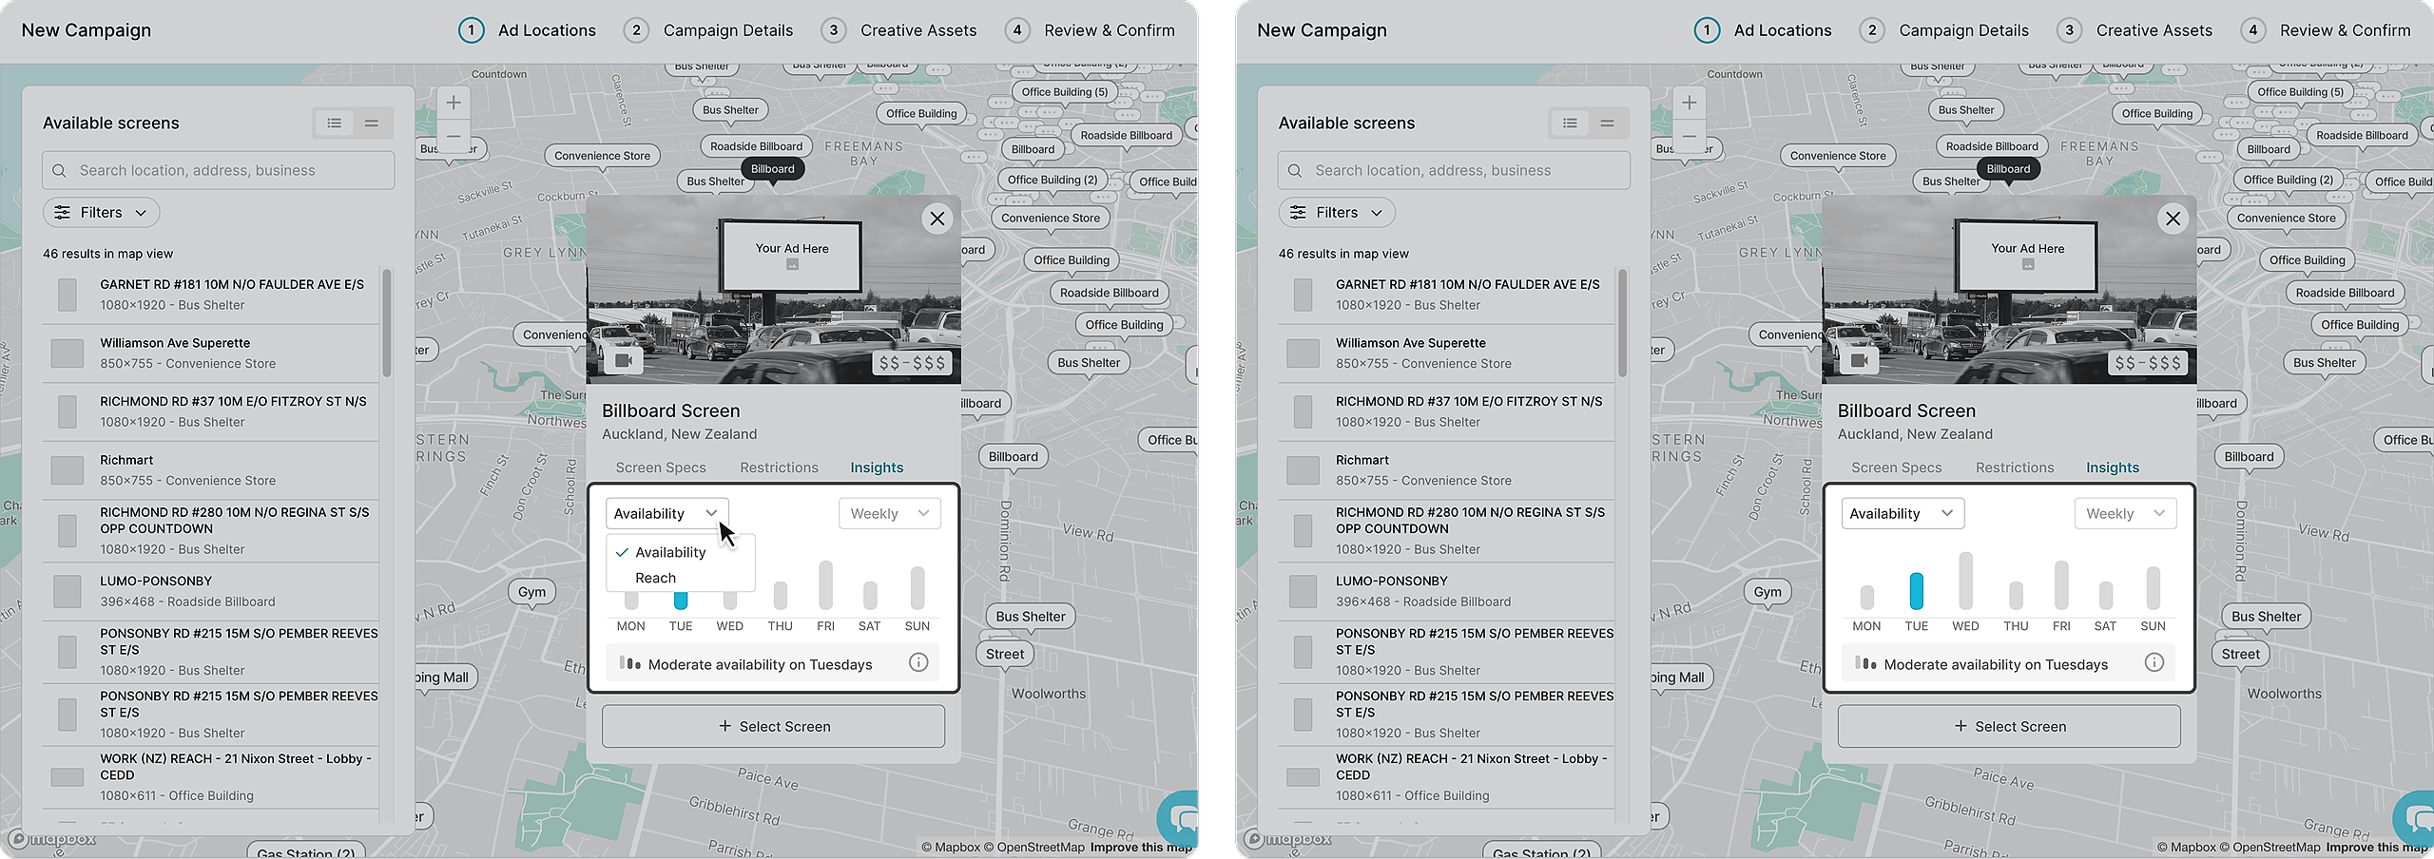Image resolution: width=2434 pixels, height=859 pixels.
Task: Select the list view icon in right panel
Action: tap(1570, 124)
